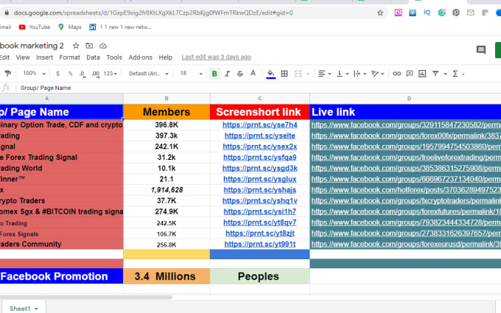Viewport: 501px width, 313px height.
Task: Open LinkedIn bookmark
Action: pyautogui.click(x=120, y=27)
